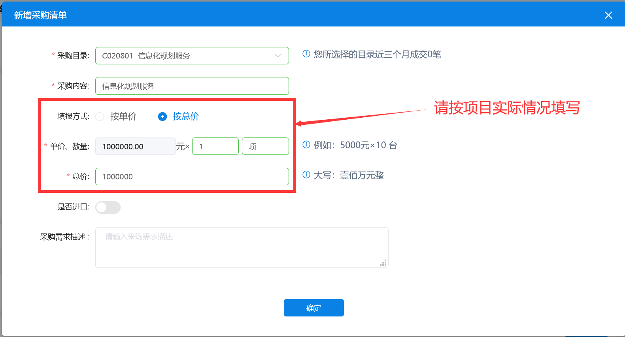Image resolution: width=625 pixels, height=337 pixels.
Task: Click info icon next to 例如 hint
Action: pyautogui.click(x=306, y=145)
